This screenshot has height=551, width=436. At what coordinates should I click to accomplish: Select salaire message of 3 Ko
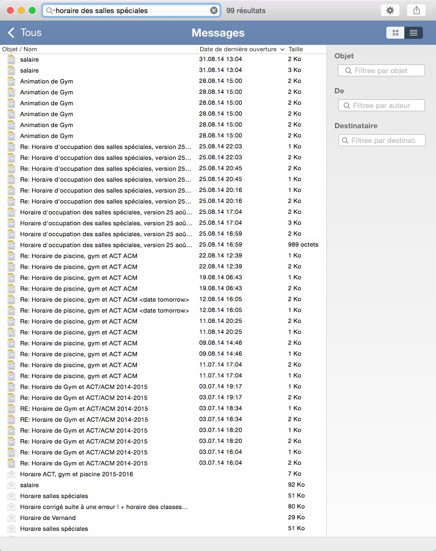click(163, 70)
